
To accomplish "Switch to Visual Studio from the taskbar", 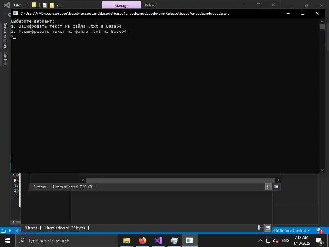I will [158, 241].
